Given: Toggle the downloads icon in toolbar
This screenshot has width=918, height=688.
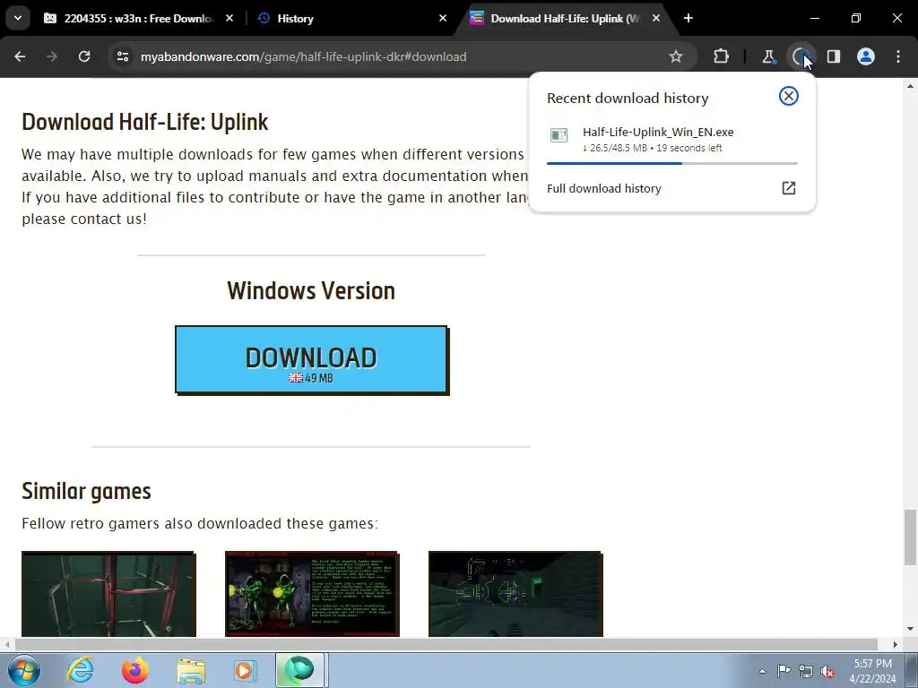Looking at the screenshot, I should (x=801, y=56).
